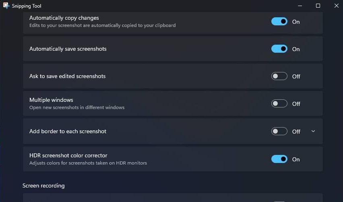This screenshot has height=202, width=343.
Task: Click the Automatically copy changes label
Action: (x=64, y=18)
